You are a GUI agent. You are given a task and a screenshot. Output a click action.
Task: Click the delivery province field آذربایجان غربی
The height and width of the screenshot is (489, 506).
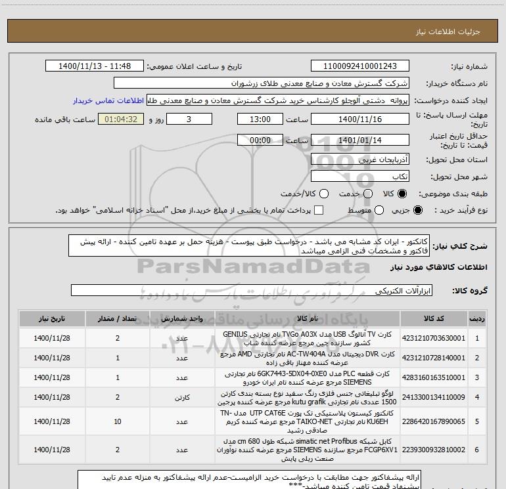click(x=360, y=159)
